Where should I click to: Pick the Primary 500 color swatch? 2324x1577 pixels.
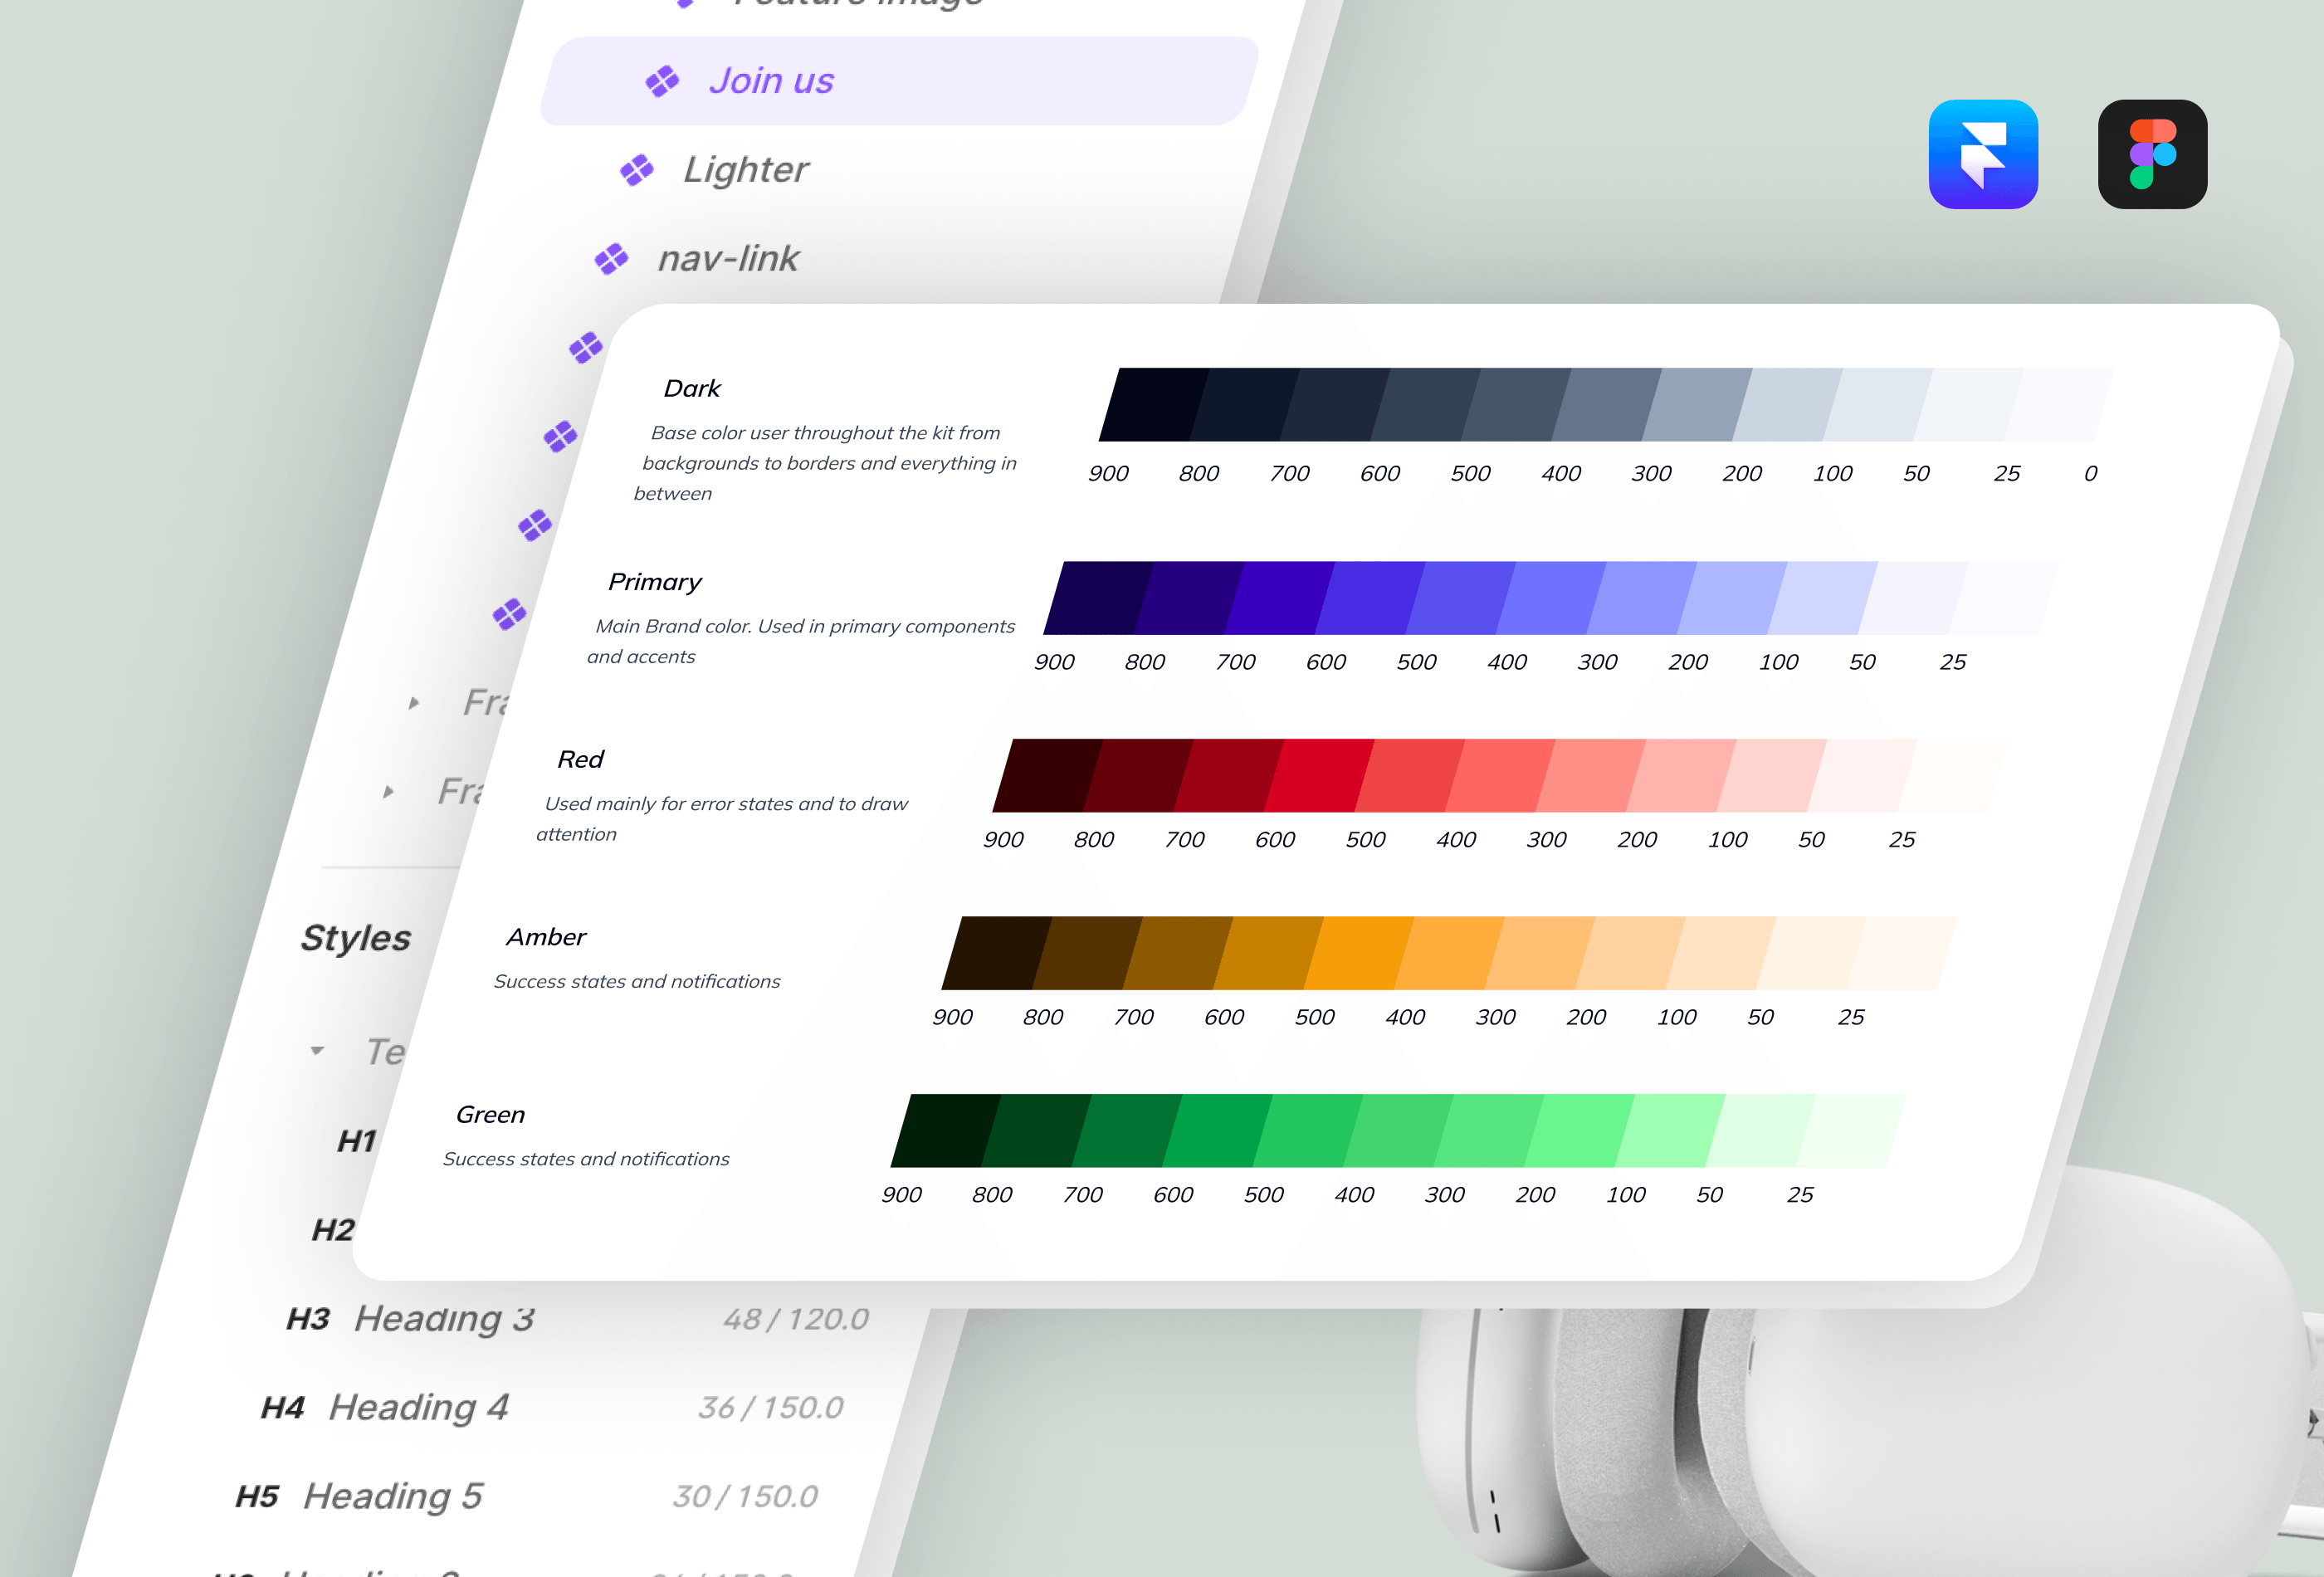coord(1460,598)
